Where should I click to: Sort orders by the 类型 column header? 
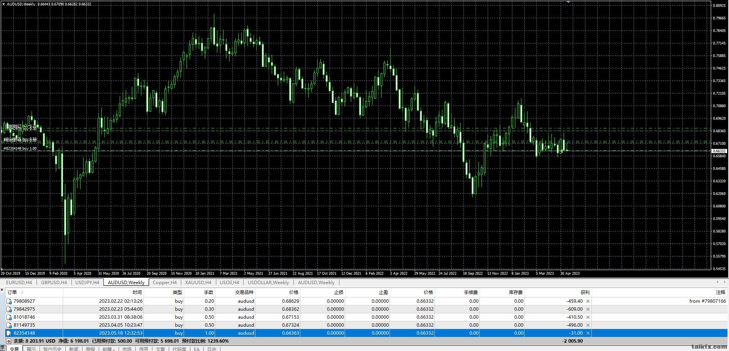point(164,292)
